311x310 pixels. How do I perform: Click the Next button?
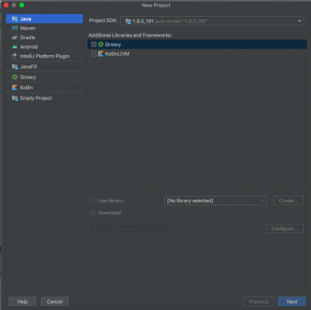[292, 301]
